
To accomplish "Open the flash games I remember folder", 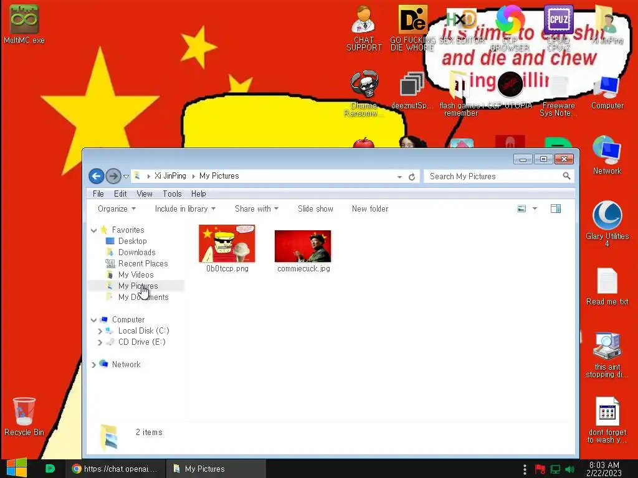I will point(460,93).
